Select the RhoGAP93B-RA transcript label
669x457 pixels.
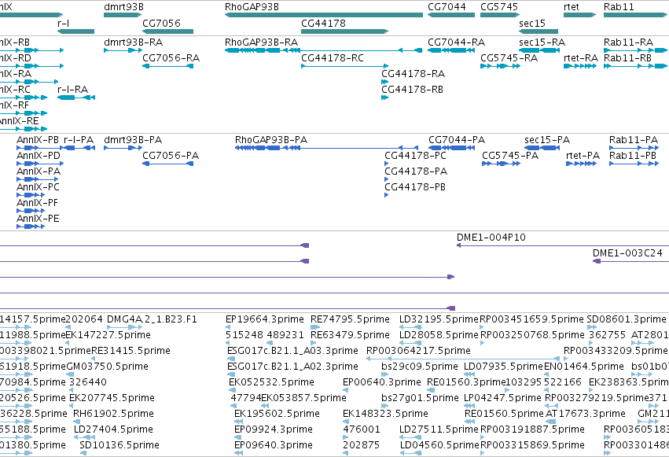(261, 42)
